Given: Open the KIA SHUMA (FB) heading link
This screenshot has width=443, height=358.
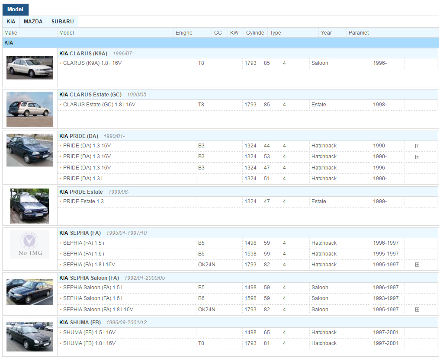Looking at the screenshot, I should click(80, 323).
